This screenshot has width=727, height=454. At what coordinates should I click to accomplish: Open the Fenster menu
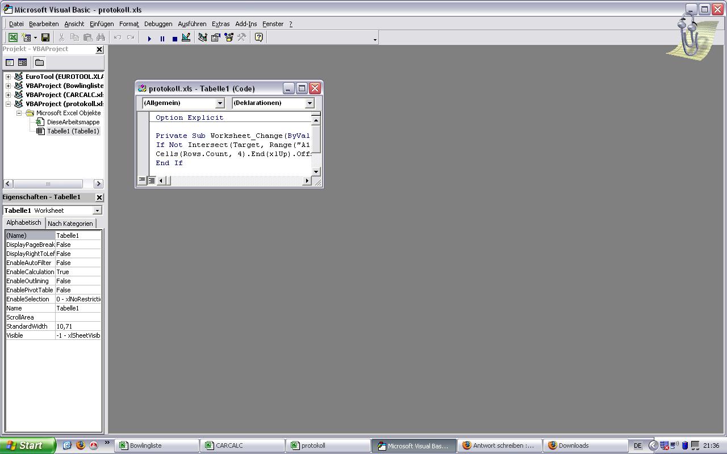click(273, 24)
